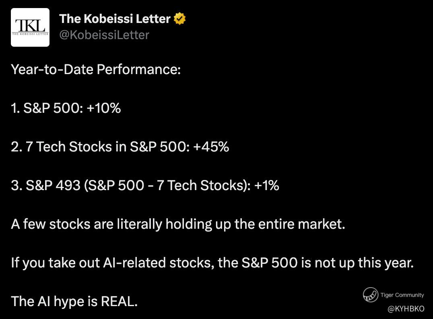Click the +45% performance figure
Image resolution: width=433 pixels, height=319 pixels.
coord(212,147)
